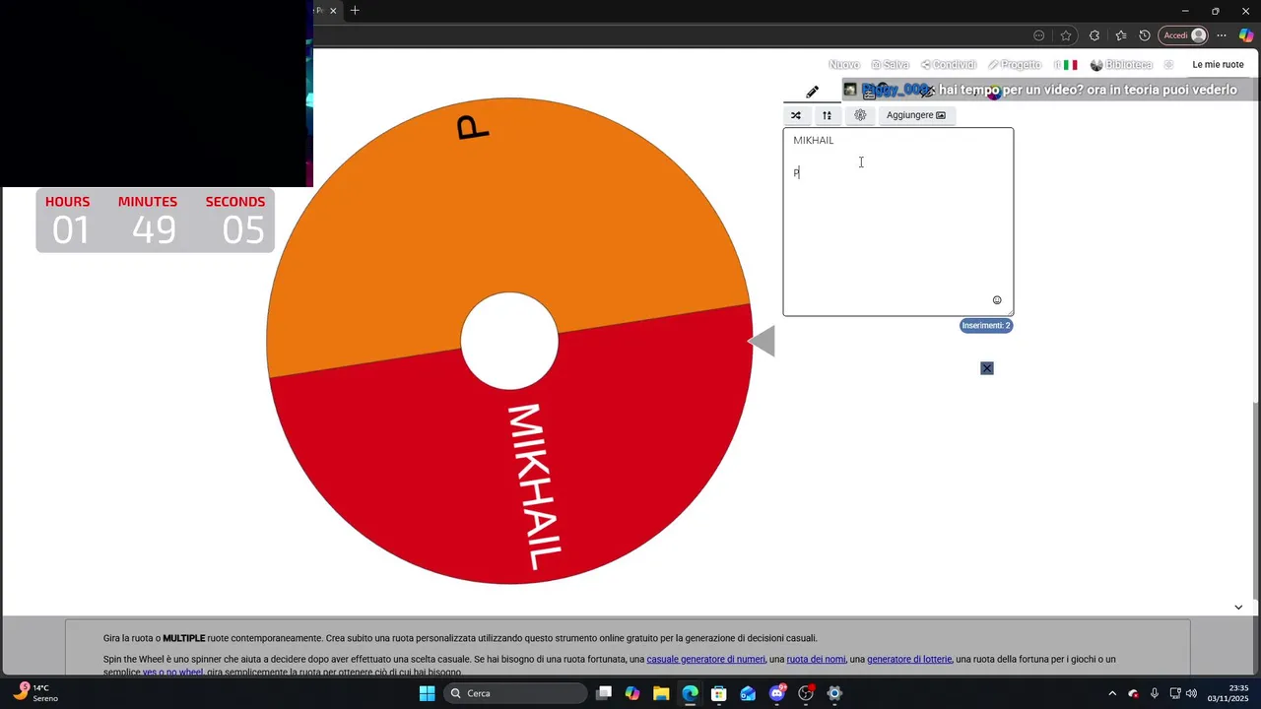Click the SECONDS countdown value
Screen dimensions: 1261x709
click(242, 229)
